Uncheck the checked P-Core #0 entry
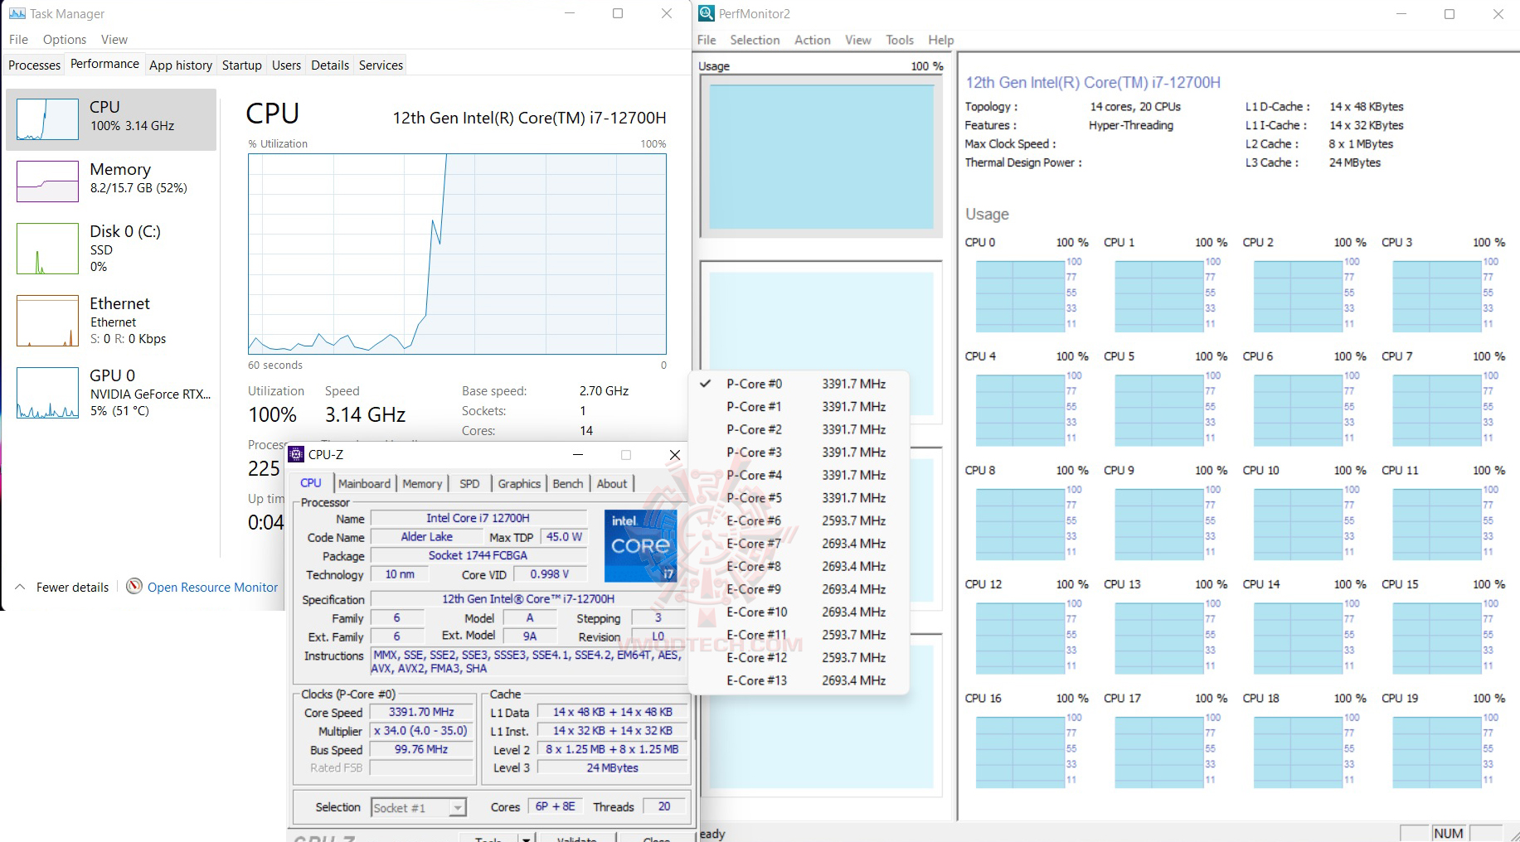This screenshot has width=1520, height=842. 799,384
